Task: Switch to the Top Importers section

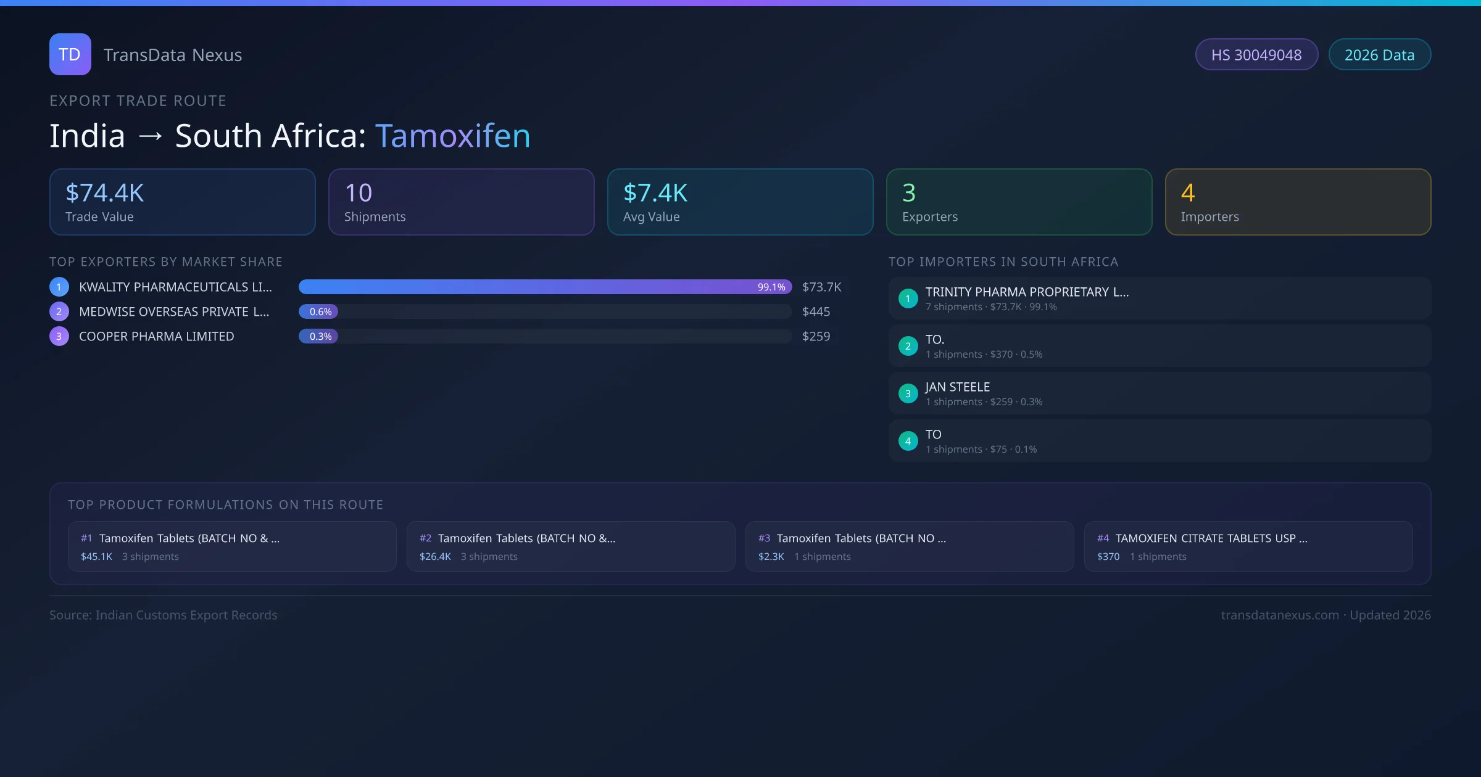Action: pos(1003,261)
